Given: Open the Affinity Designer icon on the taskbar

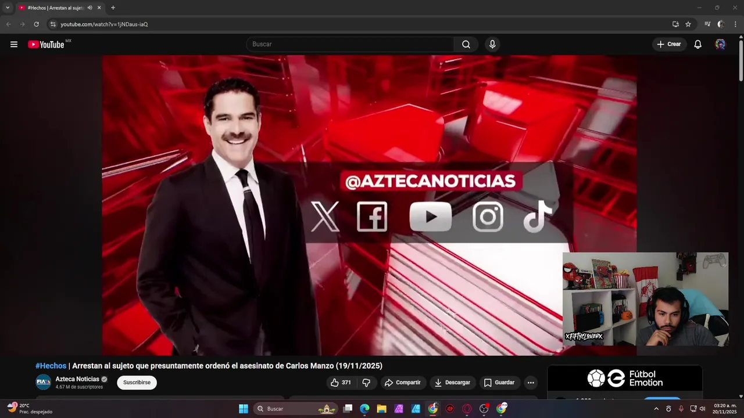Looking at the screenshot, I should (x=416, y=409).
